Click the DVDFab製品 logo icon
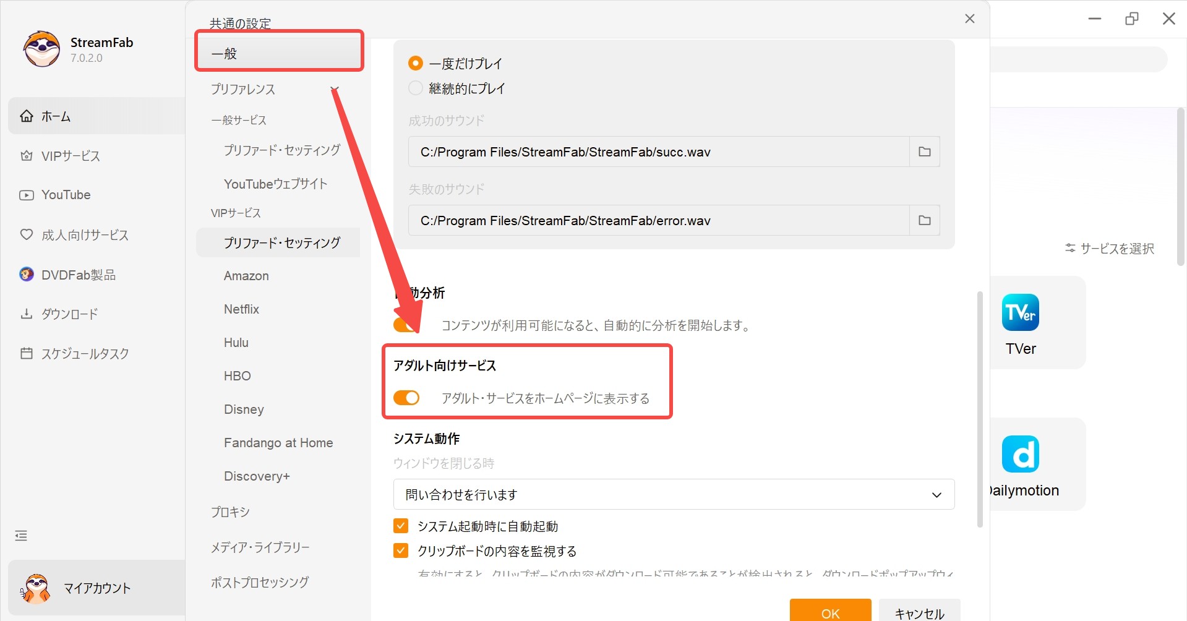1187x621 pixels. (27, 274)
